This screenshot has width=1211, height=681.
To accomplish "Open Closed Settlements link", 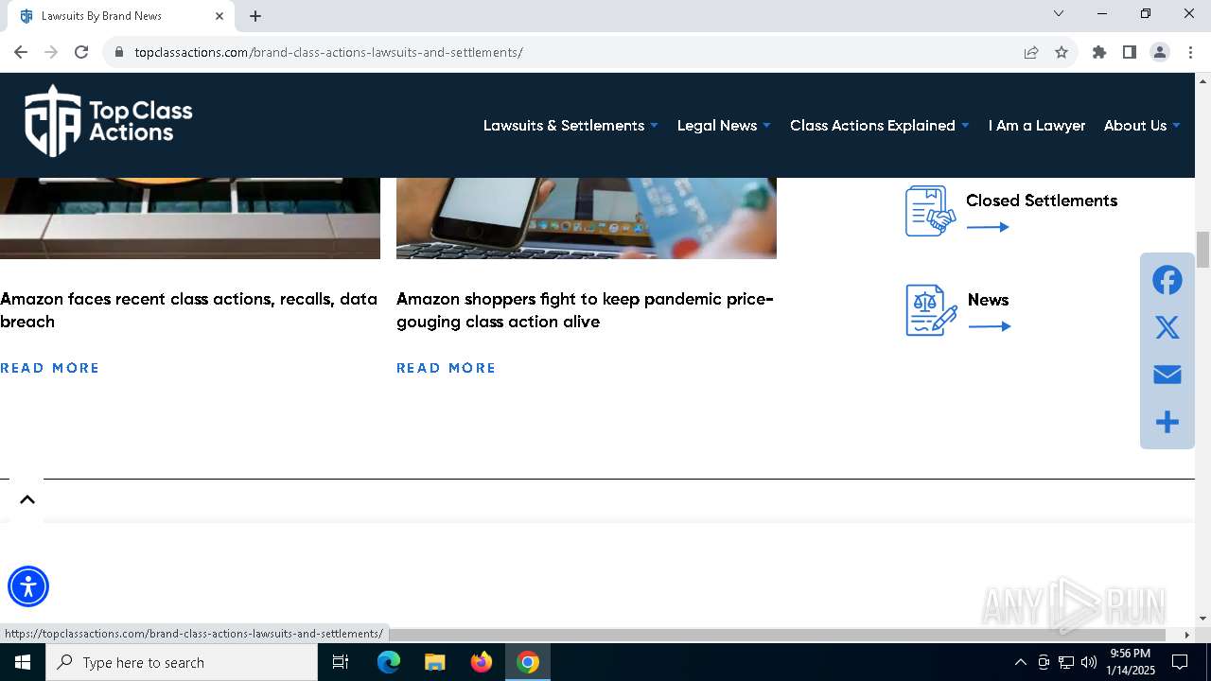I will click(x=1042, y=201).
